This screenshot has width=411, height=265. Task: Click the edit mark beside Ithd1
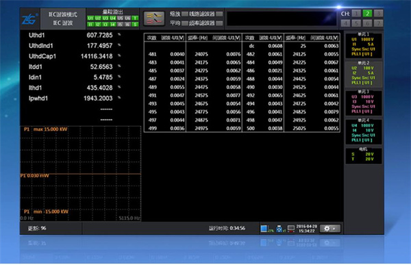(119, 87)
